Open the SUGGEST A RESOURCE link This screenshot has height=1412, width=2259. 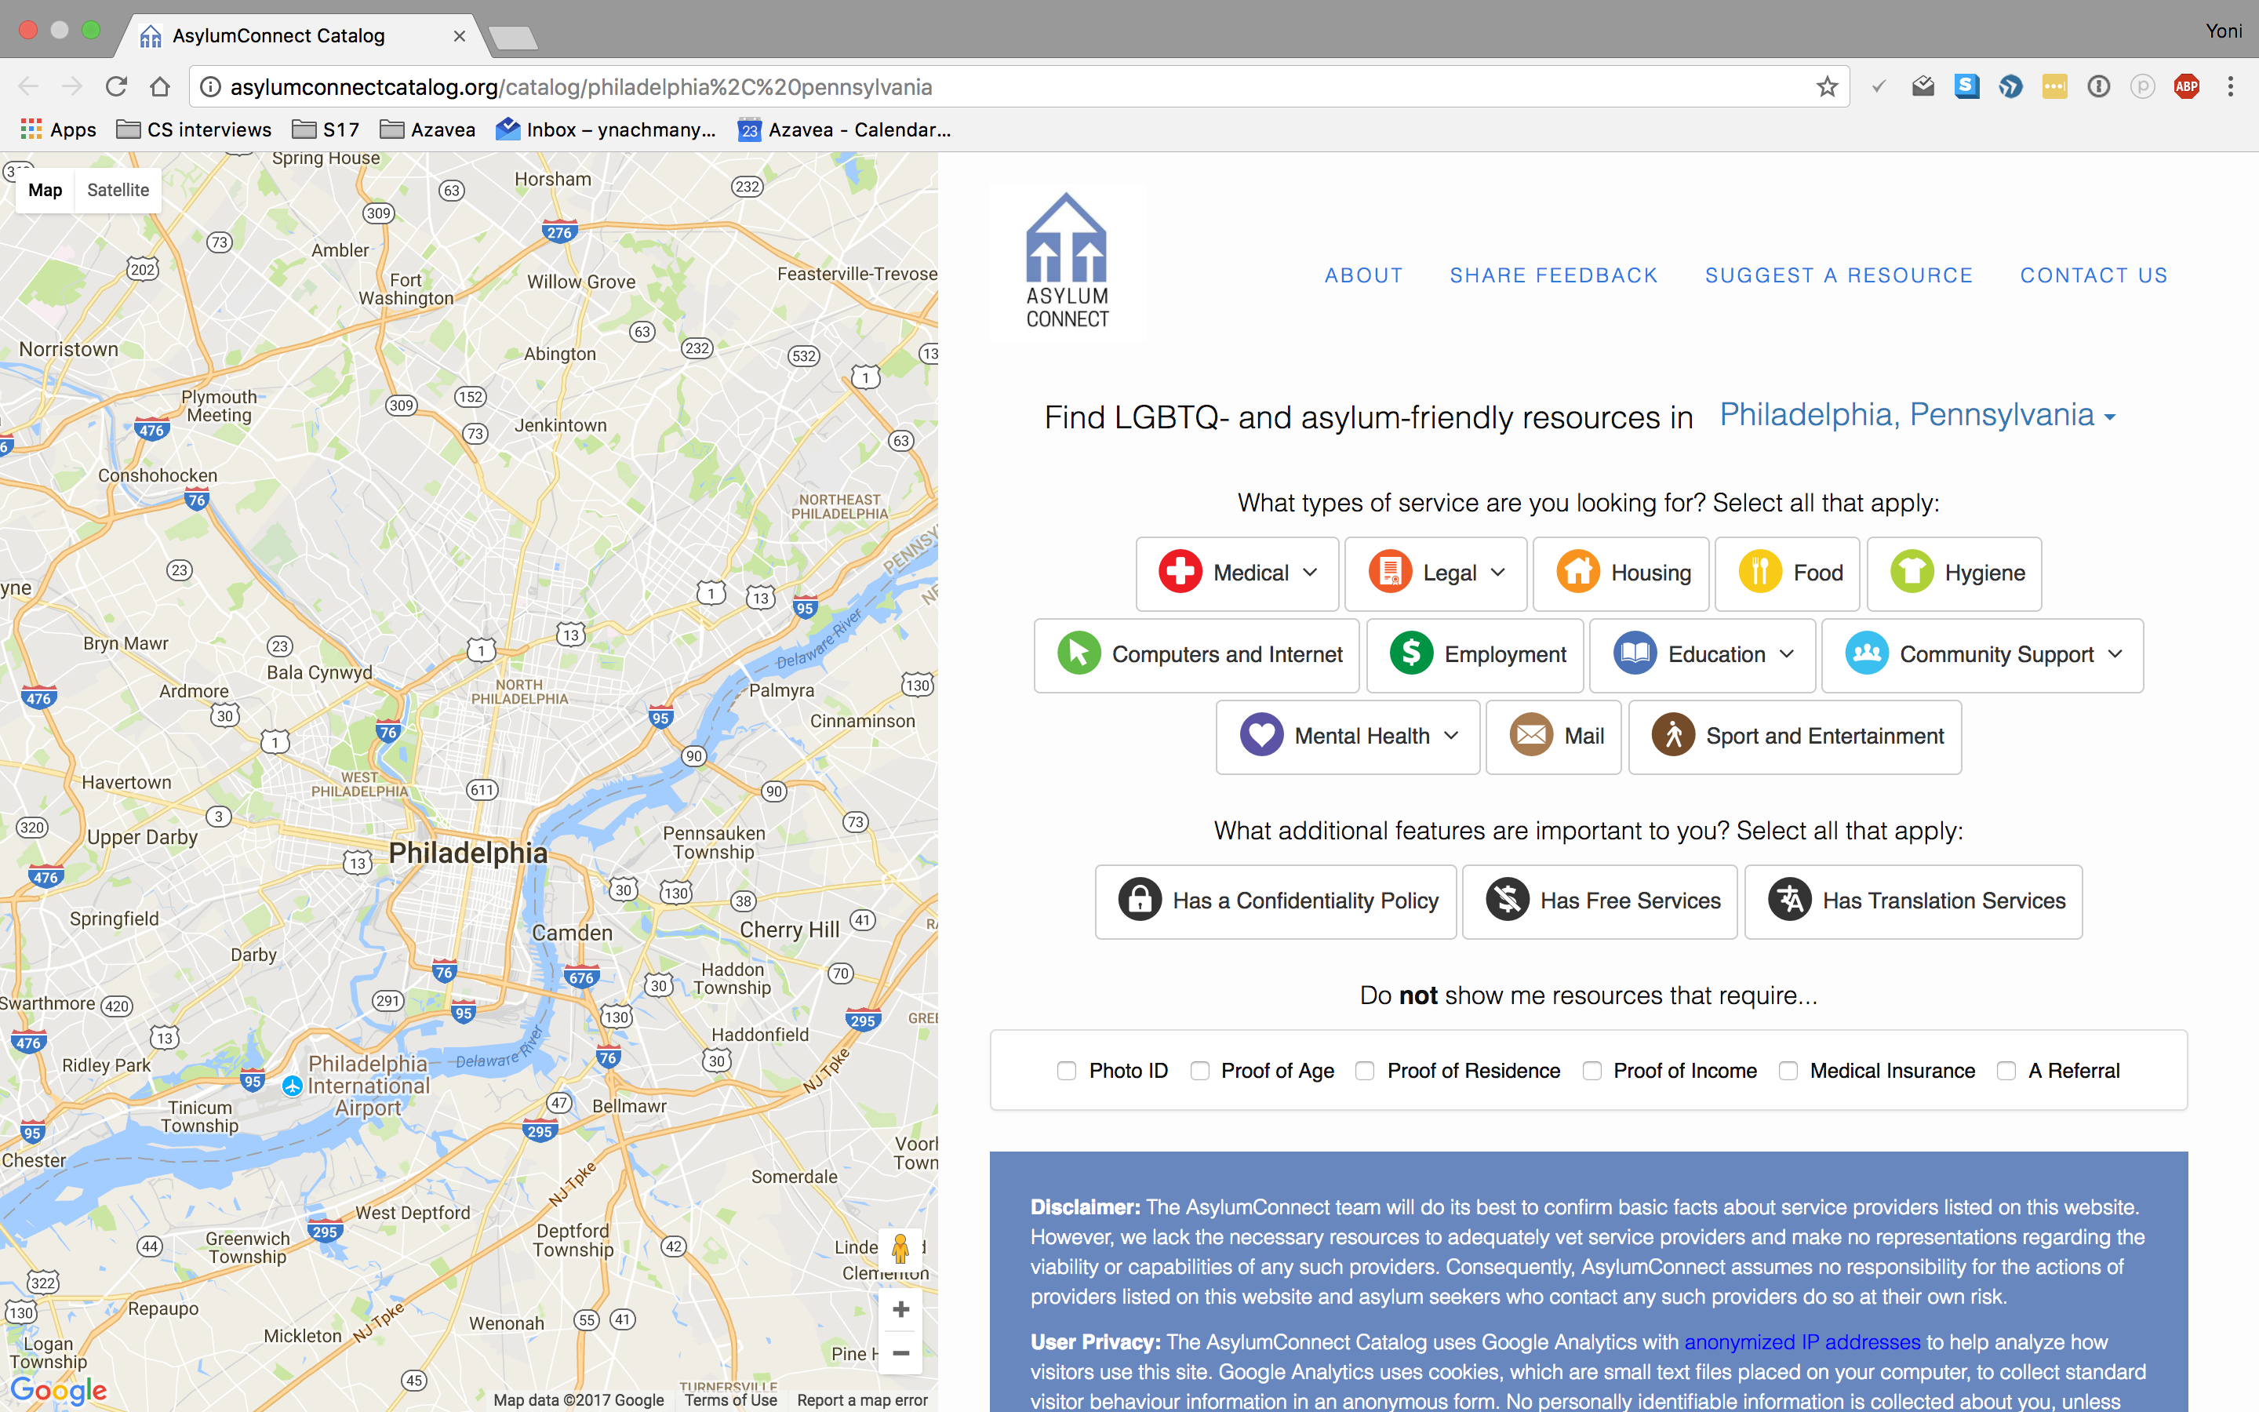click(1838, 275)
